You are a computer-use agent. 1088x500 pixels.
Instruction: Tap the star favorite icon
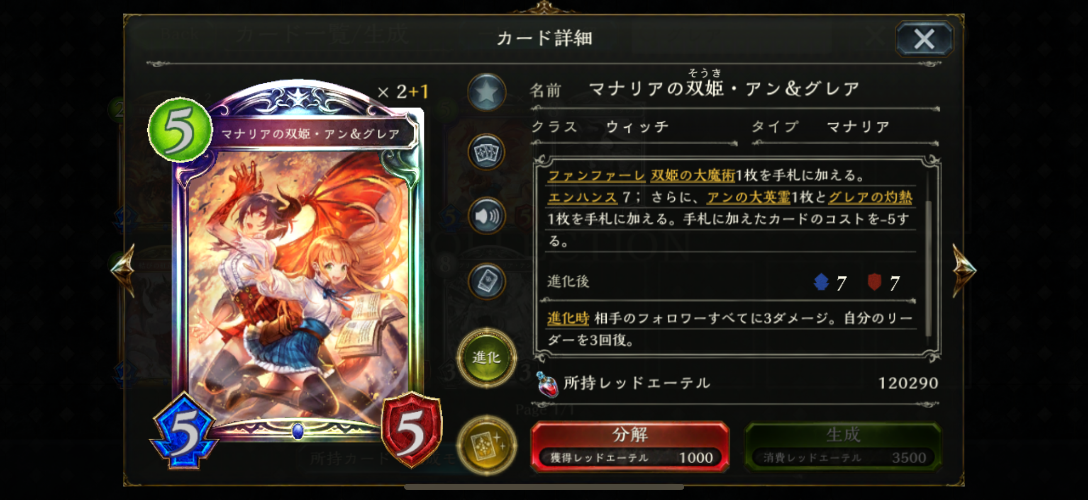[487, 92]
